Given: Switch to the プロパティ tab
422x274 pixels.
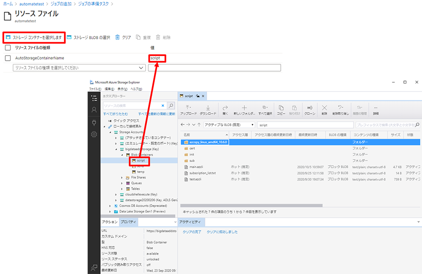Looking at the screenshot, I should (128, 222).
